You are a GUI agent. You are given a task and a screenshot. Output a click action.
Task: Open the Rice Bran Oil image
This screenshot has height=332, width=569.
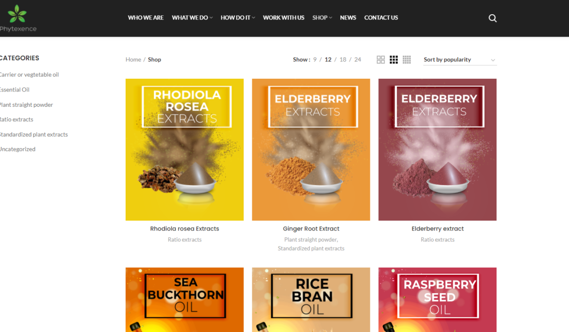[x=311, y=300]
